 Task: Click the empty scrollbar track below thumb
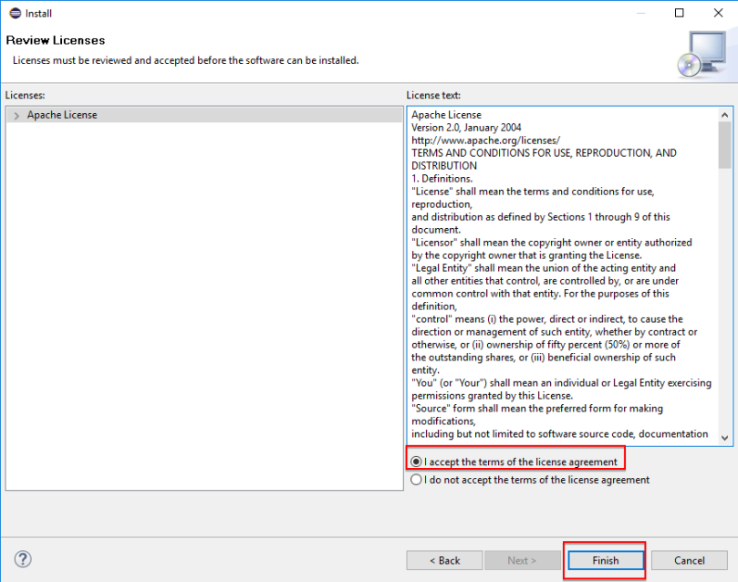tap(725, 300)
